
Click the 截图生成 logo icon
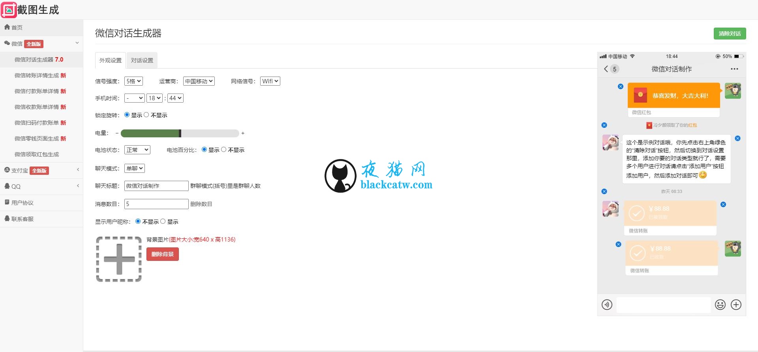(9, 10)
